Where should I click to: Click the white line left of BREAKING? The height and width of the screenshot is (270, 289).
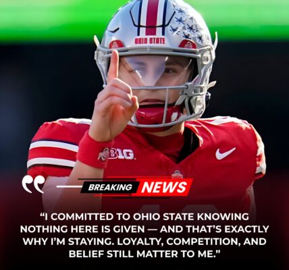[70, 186]
